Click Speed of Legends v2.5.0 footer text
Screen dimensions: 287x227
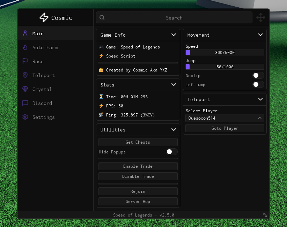143,215
